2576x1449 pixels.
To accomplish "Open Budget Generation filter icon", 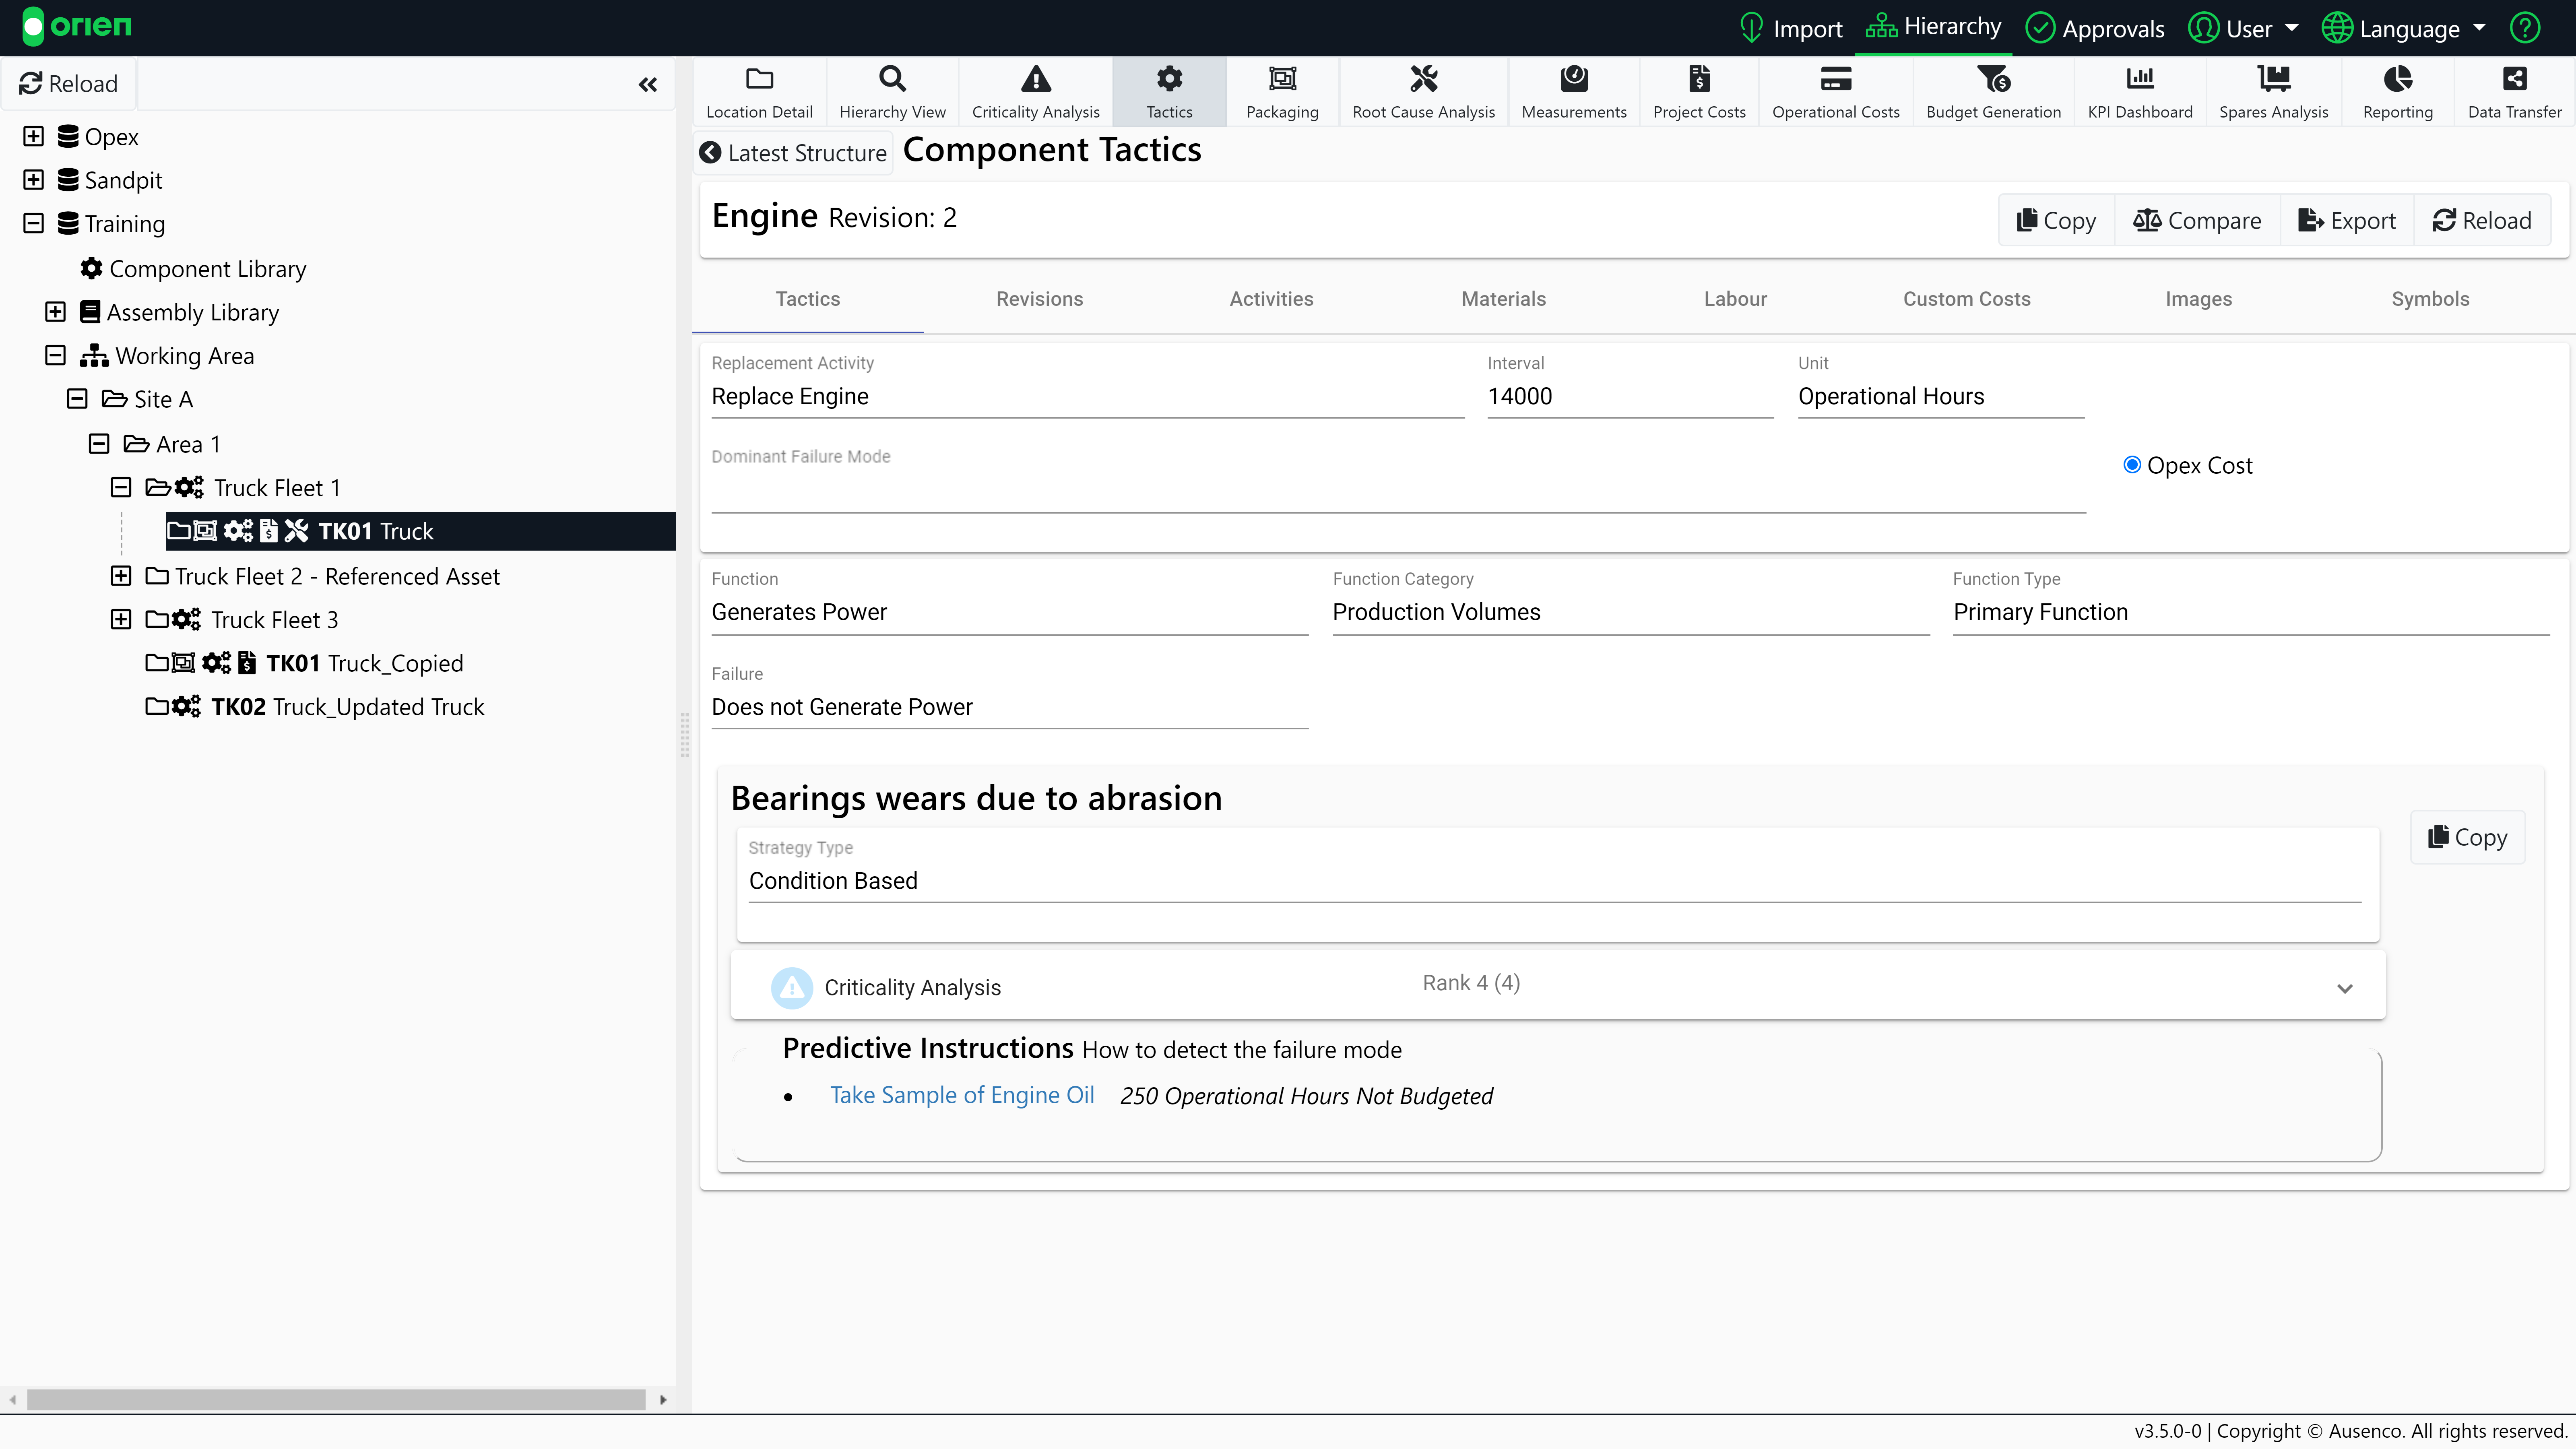I will point(1993,78).
